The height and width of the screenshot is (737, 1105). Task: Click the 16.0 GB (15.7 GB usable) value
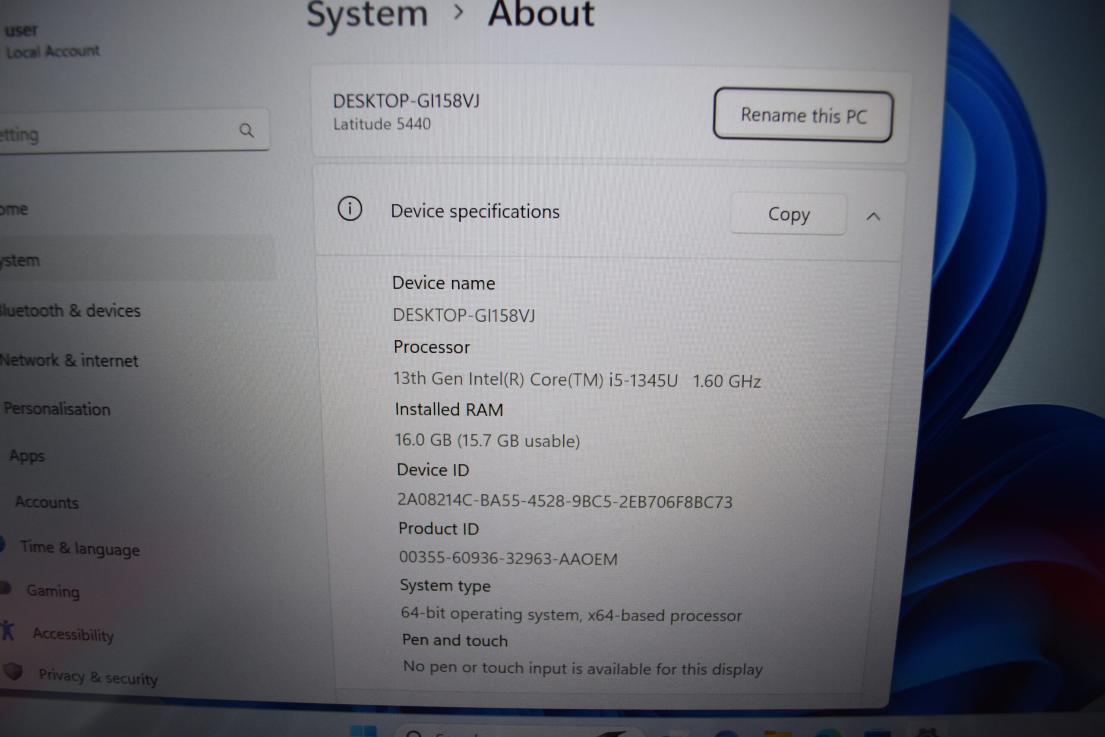(x=488, y=440)
